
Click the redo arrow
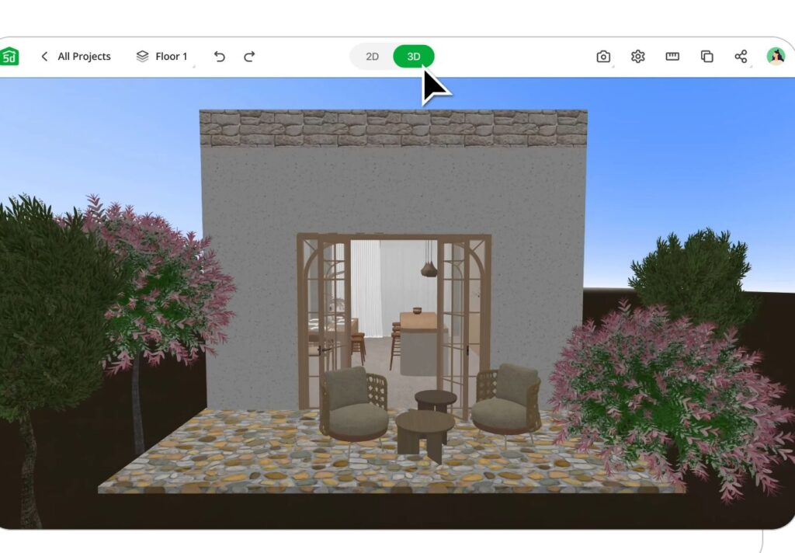(248, 56)
